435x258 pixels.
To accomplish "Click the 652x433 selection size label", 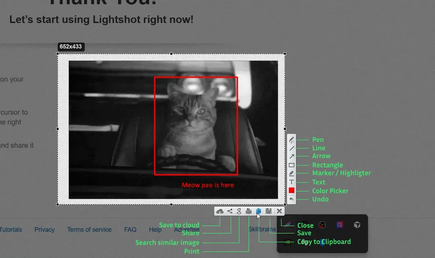I will [71, 46].
